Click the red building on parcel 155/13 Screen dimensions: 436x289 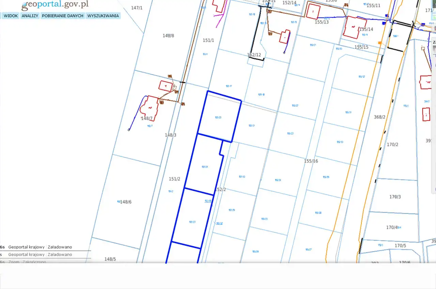[x=312, y=11]
